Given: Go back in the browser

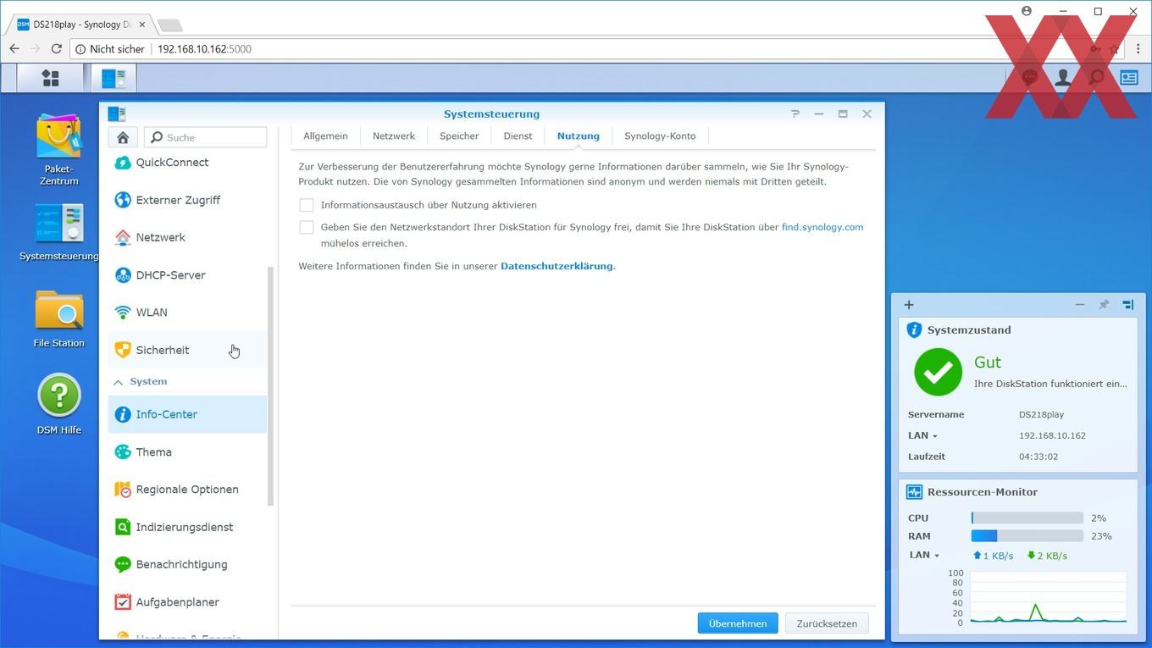Looking at the screenshot, I should click(14, 49).
